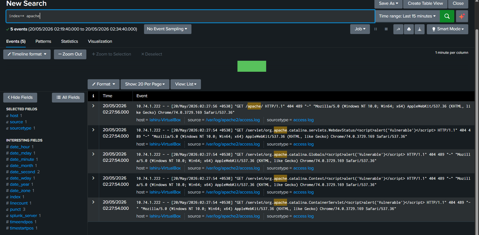Share the search job with arrow icon

(398, 29)
